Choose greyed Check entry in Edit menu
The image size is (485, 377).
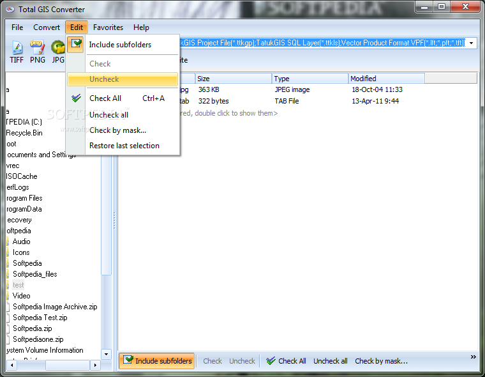click(x=123, y=64)
